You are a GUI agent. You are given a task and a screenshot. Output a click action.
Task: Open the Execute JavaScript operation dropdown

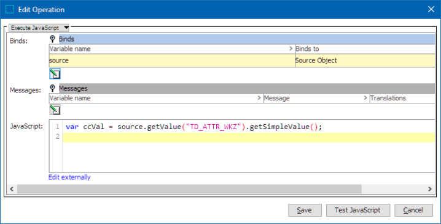(x=39, y=28)
